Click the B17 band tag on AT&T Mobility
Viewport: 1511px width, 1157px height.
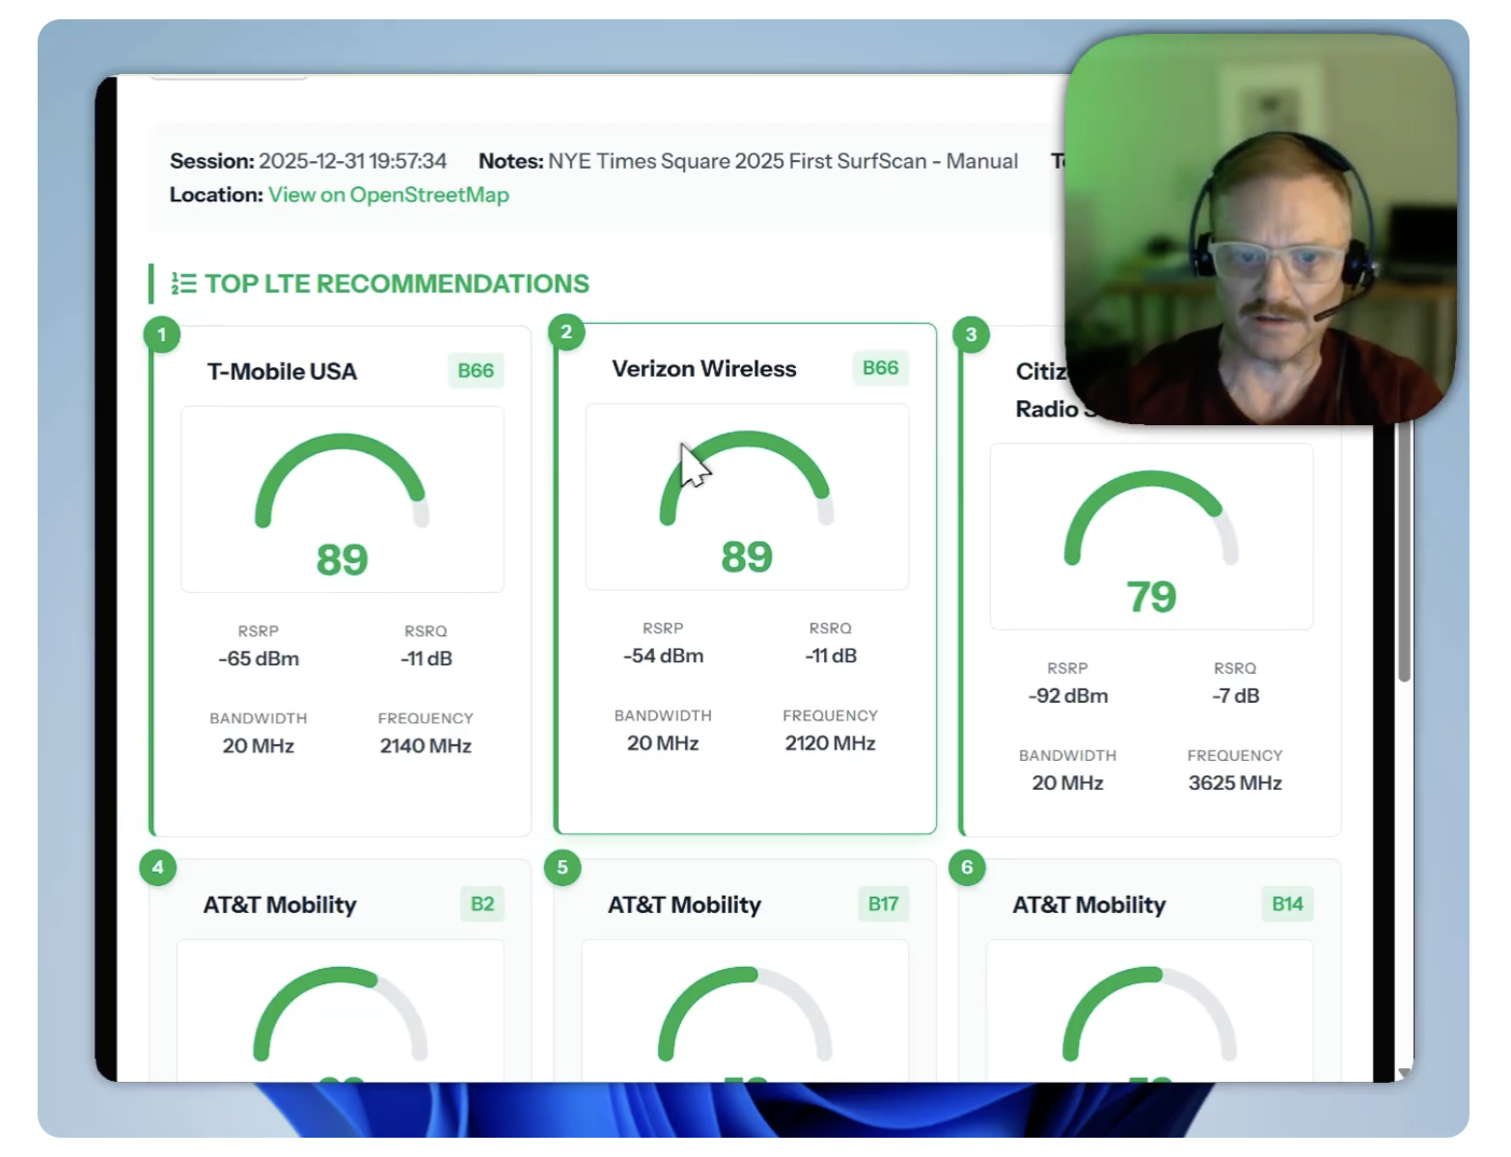[883, 904]
